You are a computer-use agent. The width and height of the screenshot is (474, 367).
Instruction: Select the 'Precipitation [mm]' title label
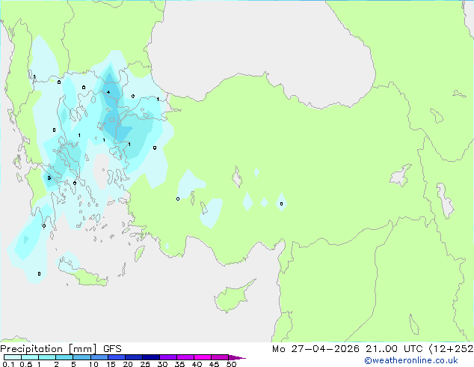49,349
